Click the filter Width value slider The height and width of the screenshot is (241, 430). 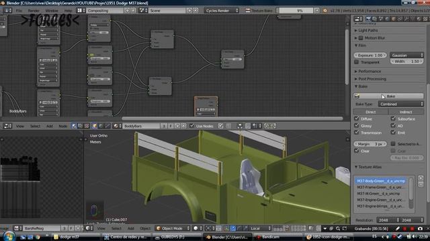tap(406, 62)
